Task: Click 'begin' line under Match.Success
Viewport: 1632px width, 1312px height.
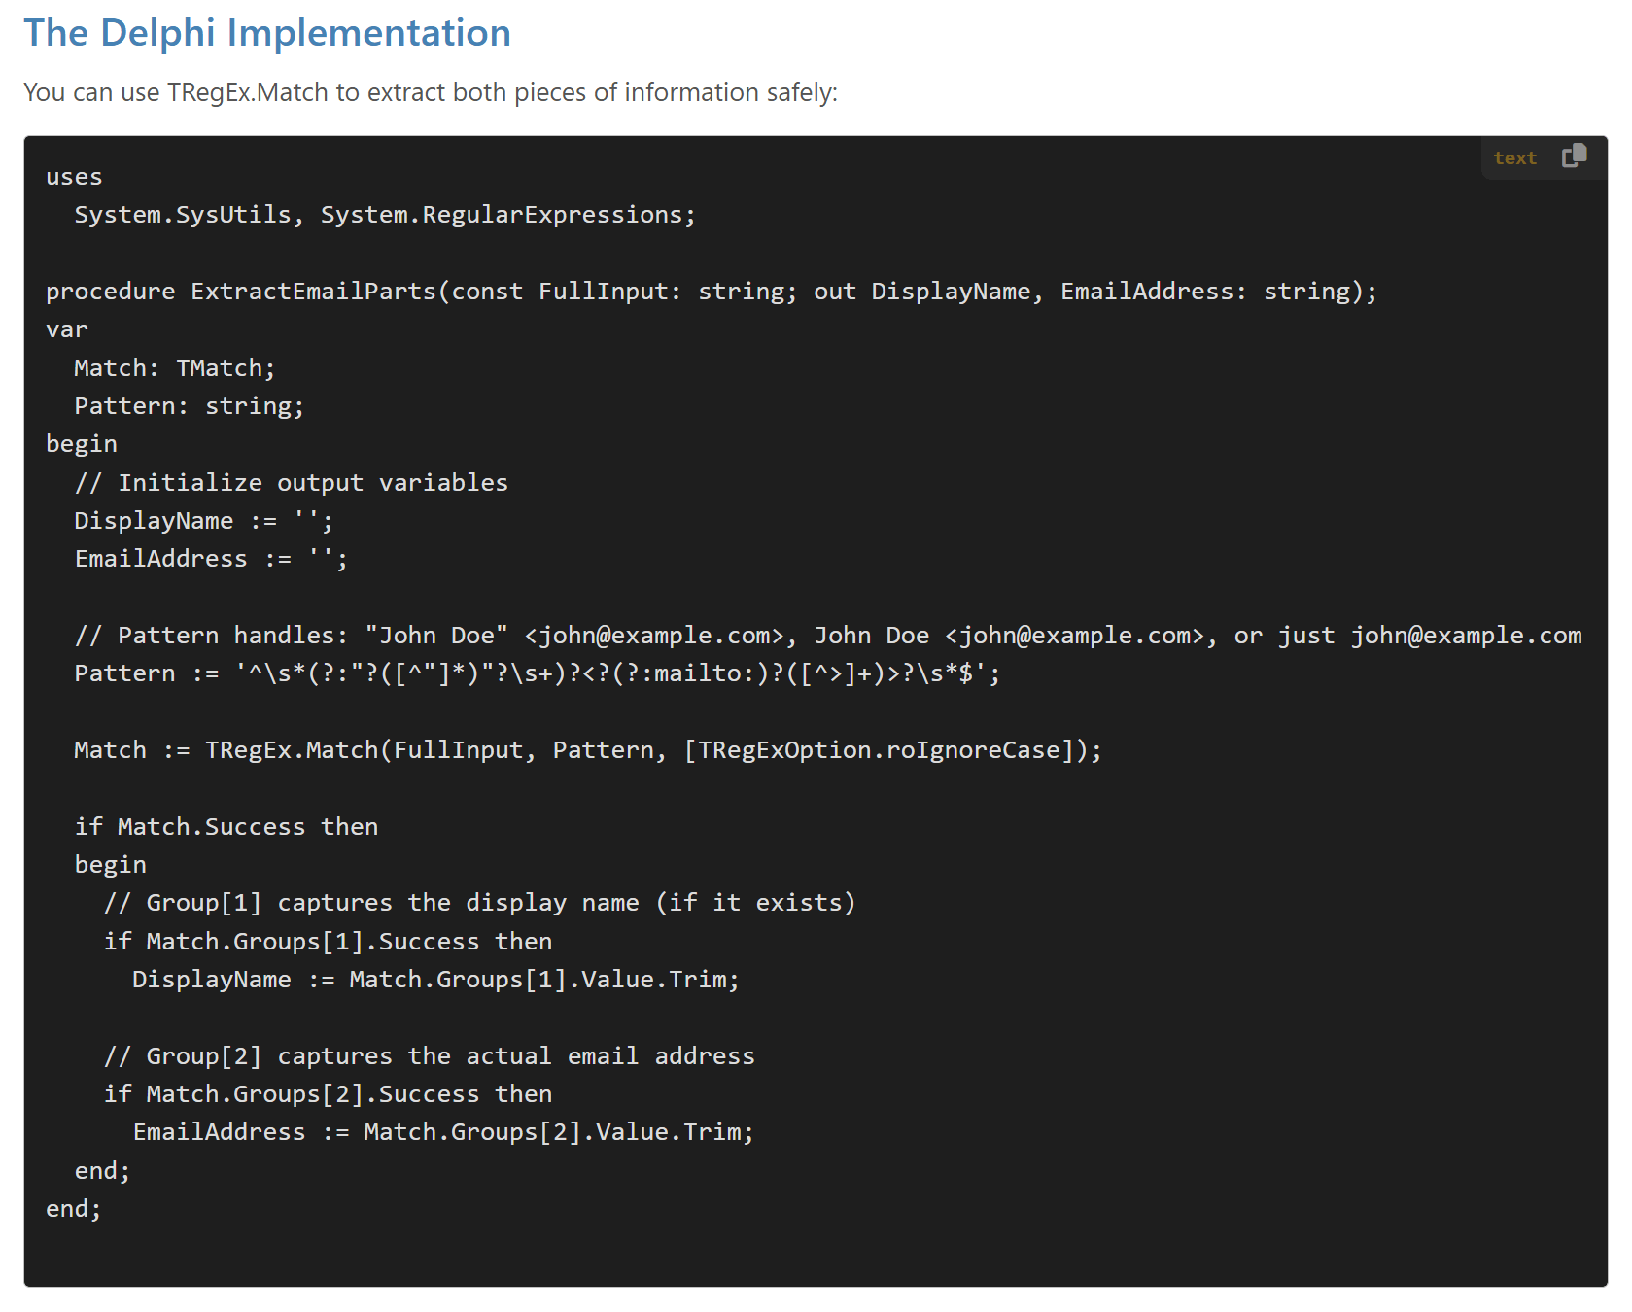Action: [x=111, y=865]
